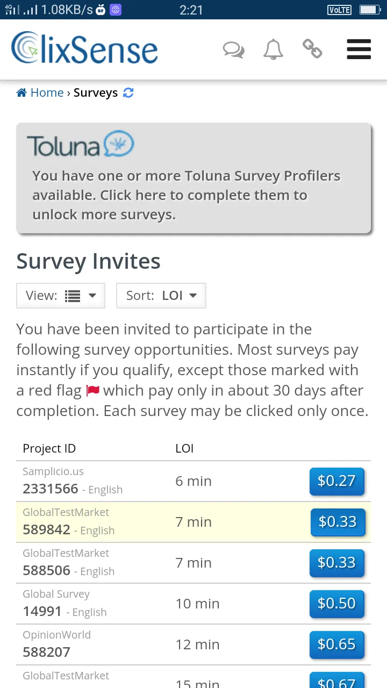Screen dimensions: 387x688
Task: Tap the home icon in breadcrumb
Action: pos(21,92)
